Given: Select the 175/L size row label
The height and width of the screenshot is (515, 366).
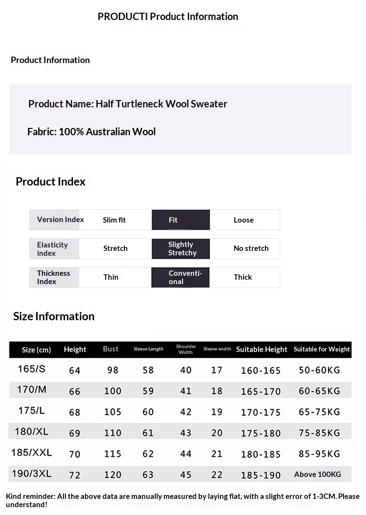Looking at the screenshot, I should (x=31, y=411).
